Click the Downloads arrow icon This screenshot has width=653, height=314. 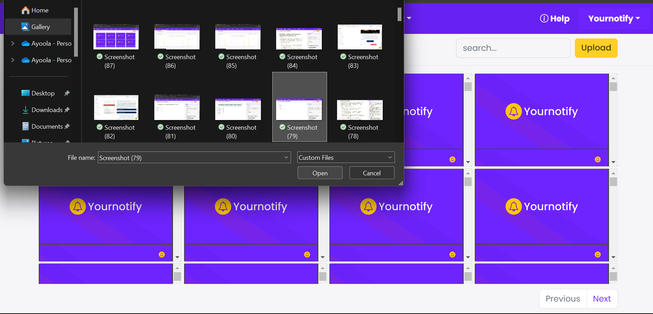pos(25,110)
